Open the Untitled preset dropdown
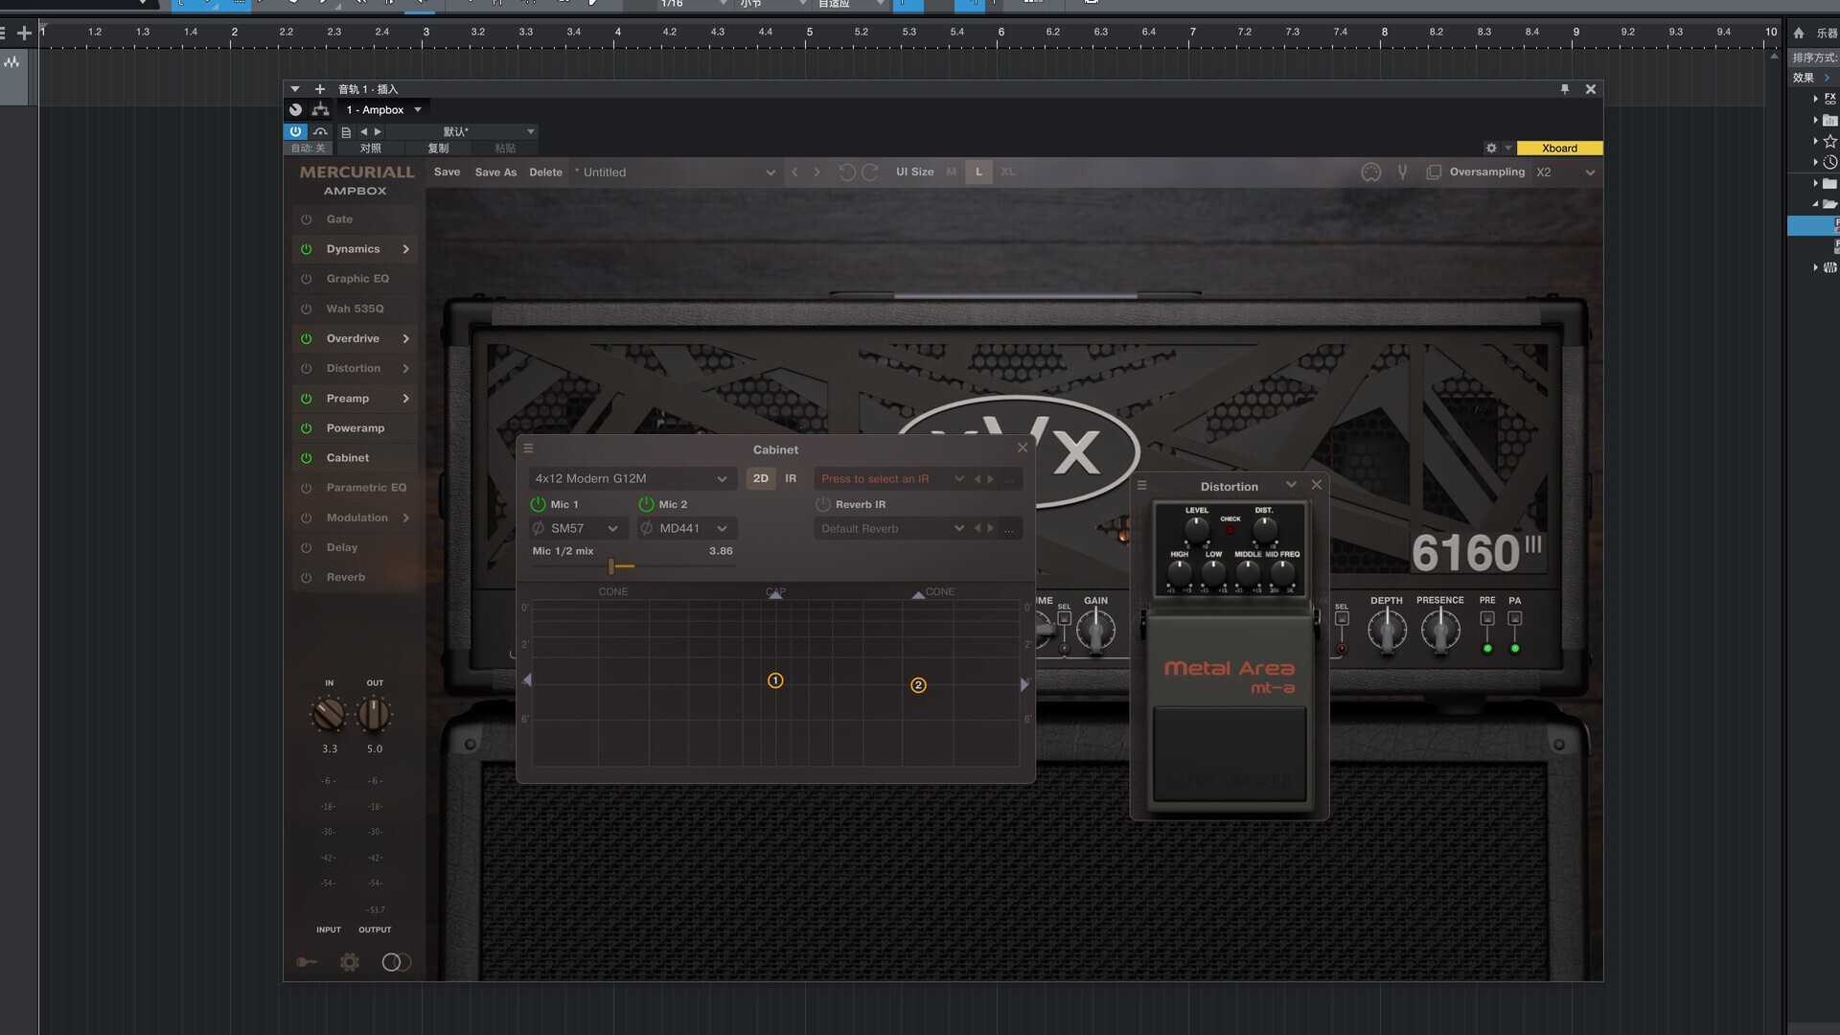This screenshot has width=1840, height=1035. 675,172
